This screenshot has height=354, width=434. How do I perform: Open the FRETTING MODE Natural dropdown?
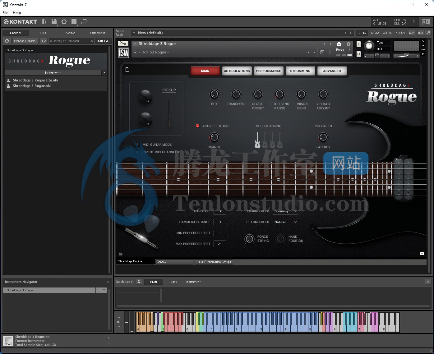coord(285,222)
